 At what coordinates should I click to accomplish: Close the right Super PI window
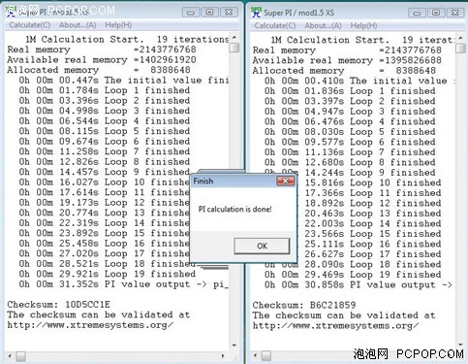454,13
